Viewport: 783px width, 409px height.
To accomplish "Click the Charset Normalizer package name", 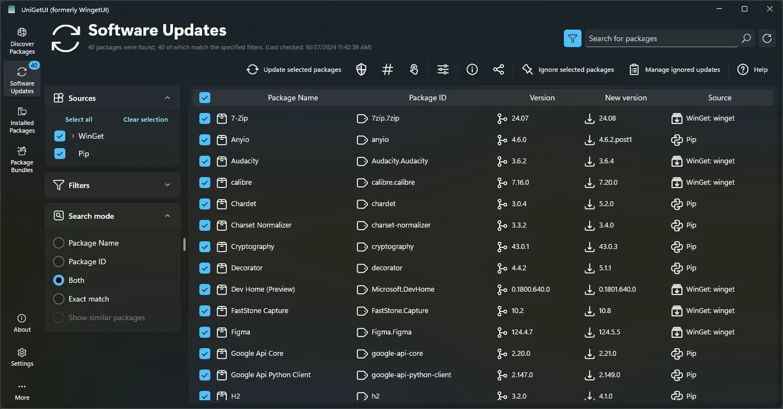I will pyautogui.click(x=261, y=225).
